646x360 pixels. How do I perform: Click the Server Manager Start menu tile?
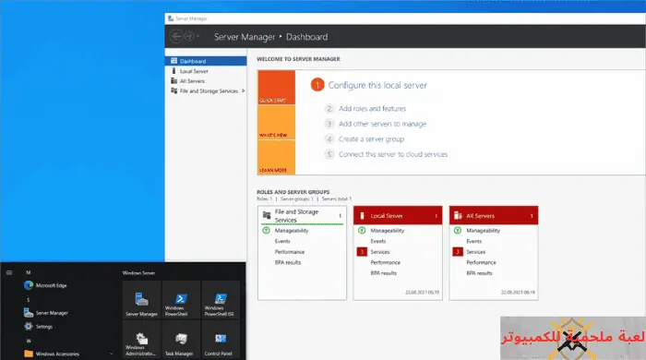tap(141, 299)
